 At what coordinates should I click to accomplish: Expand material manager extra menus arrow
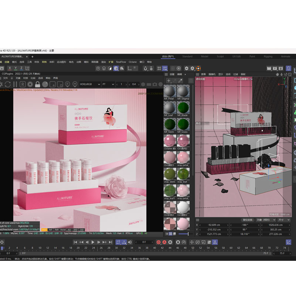coord(185,74)
